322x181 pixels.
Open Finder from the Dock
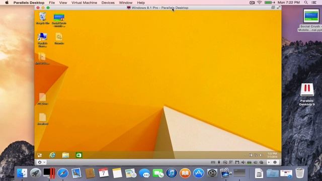click(x=22, y=173)
